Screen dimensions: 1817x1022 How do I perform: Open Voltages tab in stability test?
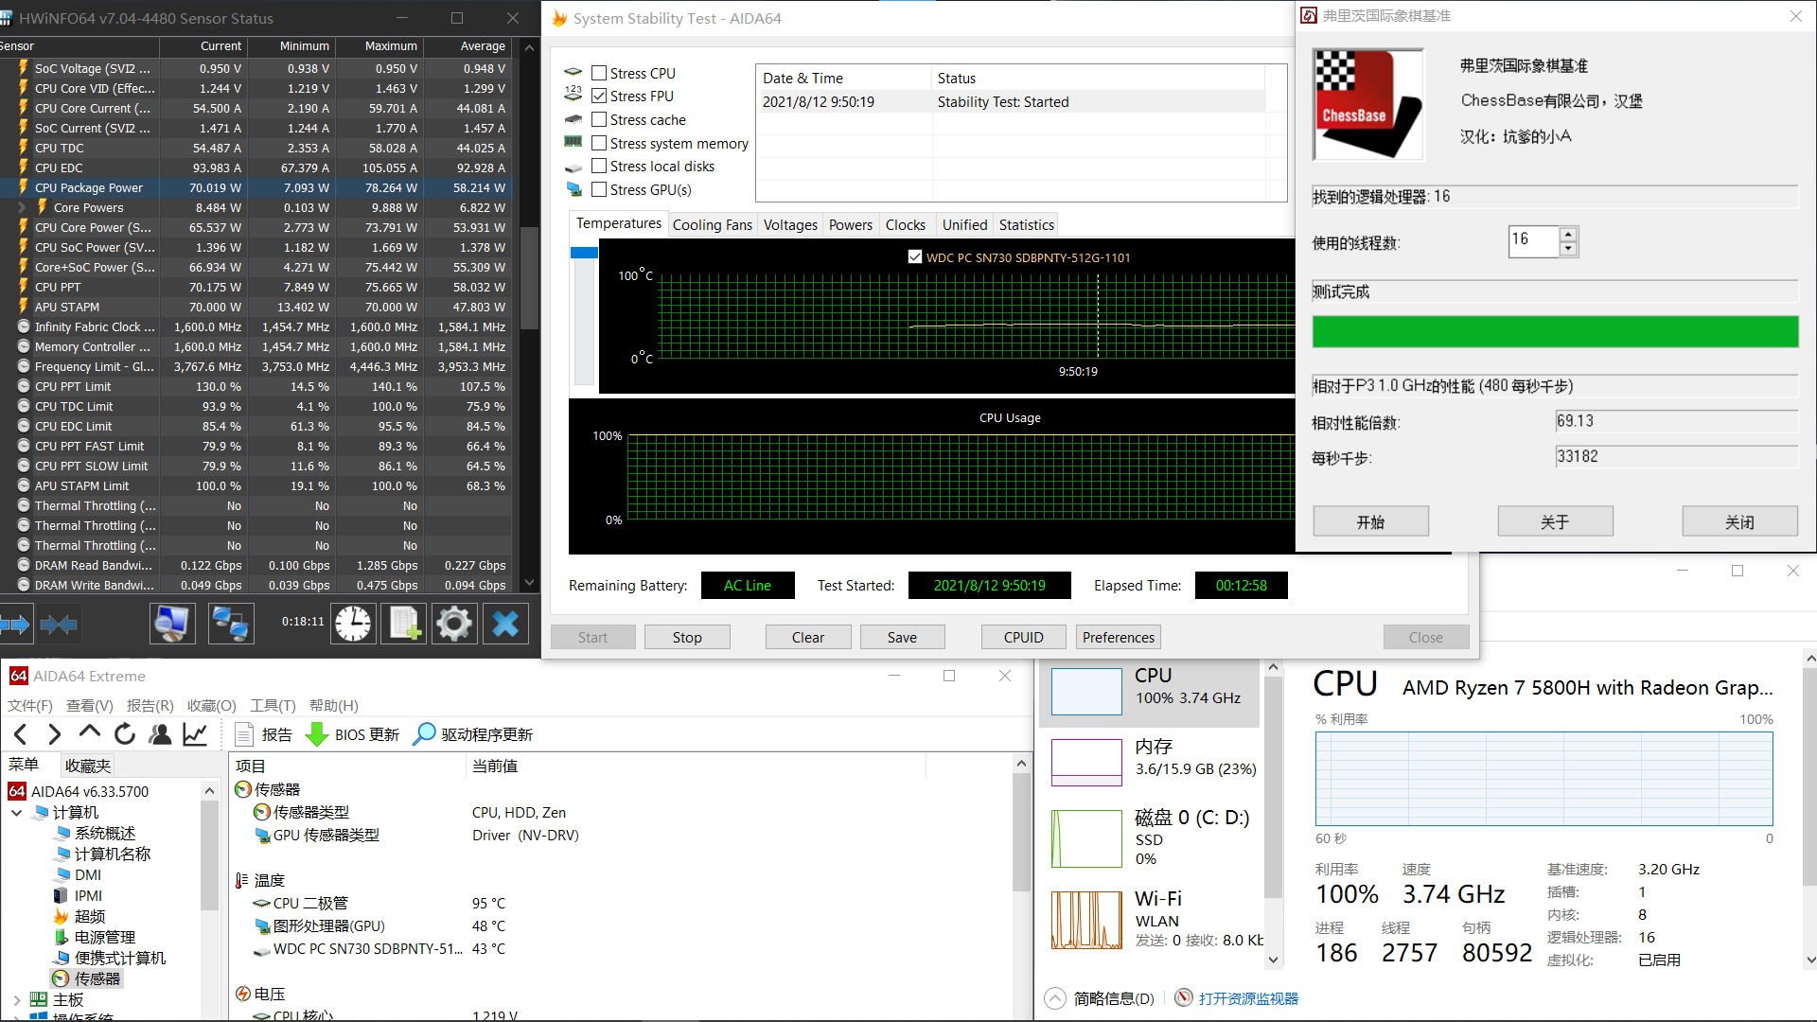coord(790,224)
